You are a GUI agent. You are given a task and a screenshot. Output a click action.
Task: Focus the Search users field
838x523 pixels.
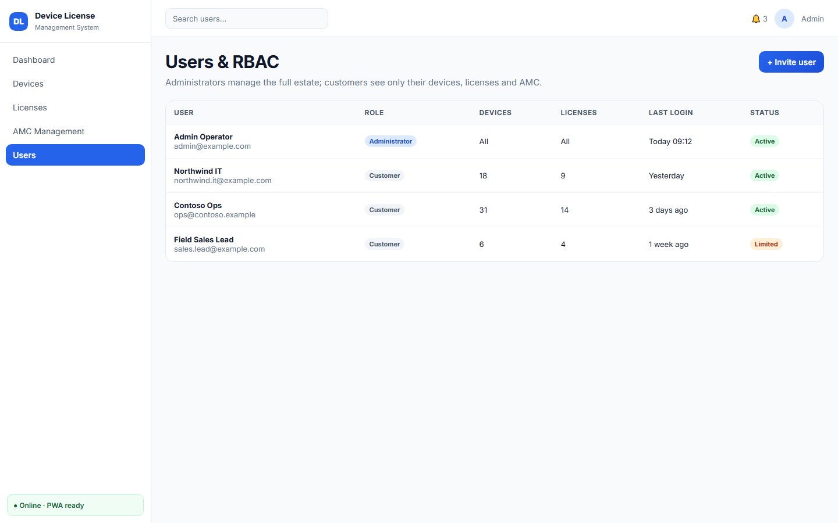247,19
